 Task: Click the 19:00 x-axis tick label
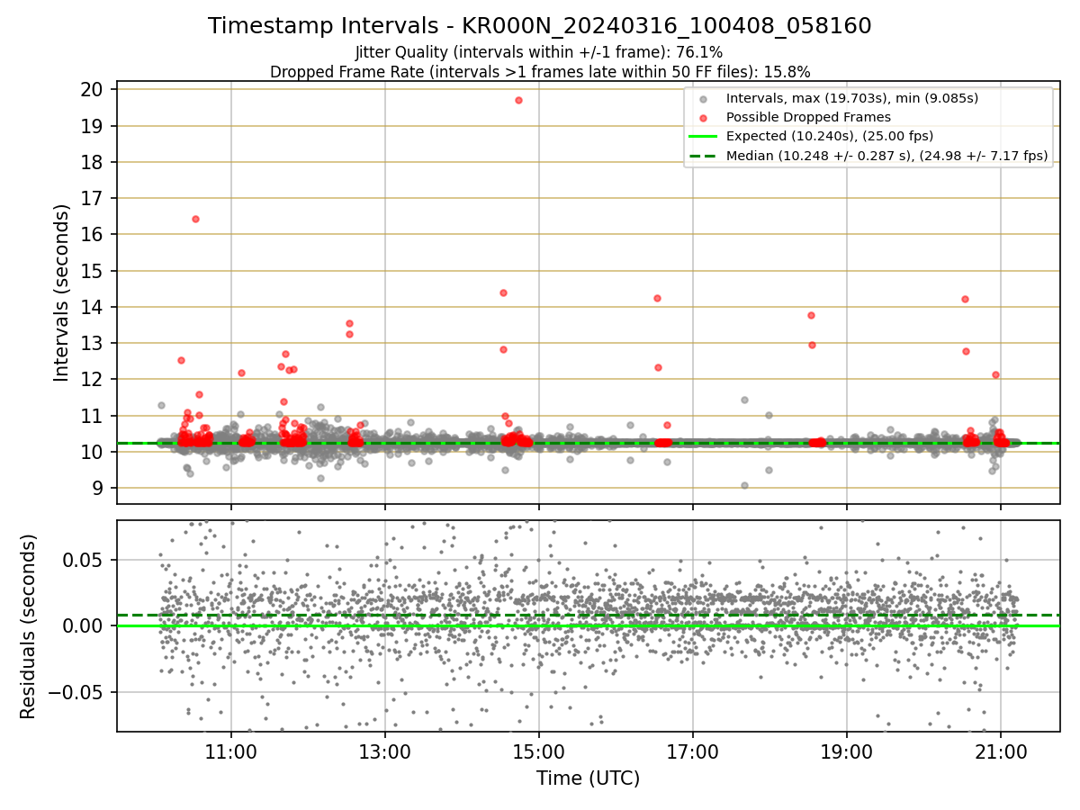tap(847, 751)
